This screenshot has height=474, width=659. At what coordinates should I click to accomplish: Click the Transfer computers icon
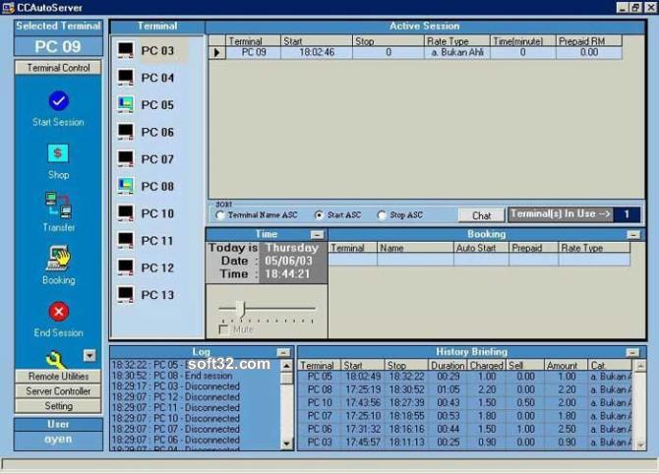click(x=58, y=206)
